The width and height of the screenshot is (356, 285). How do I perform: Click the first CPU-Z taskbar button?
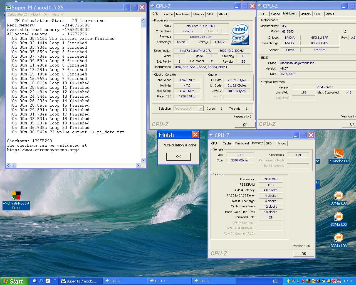pos(125,281)
